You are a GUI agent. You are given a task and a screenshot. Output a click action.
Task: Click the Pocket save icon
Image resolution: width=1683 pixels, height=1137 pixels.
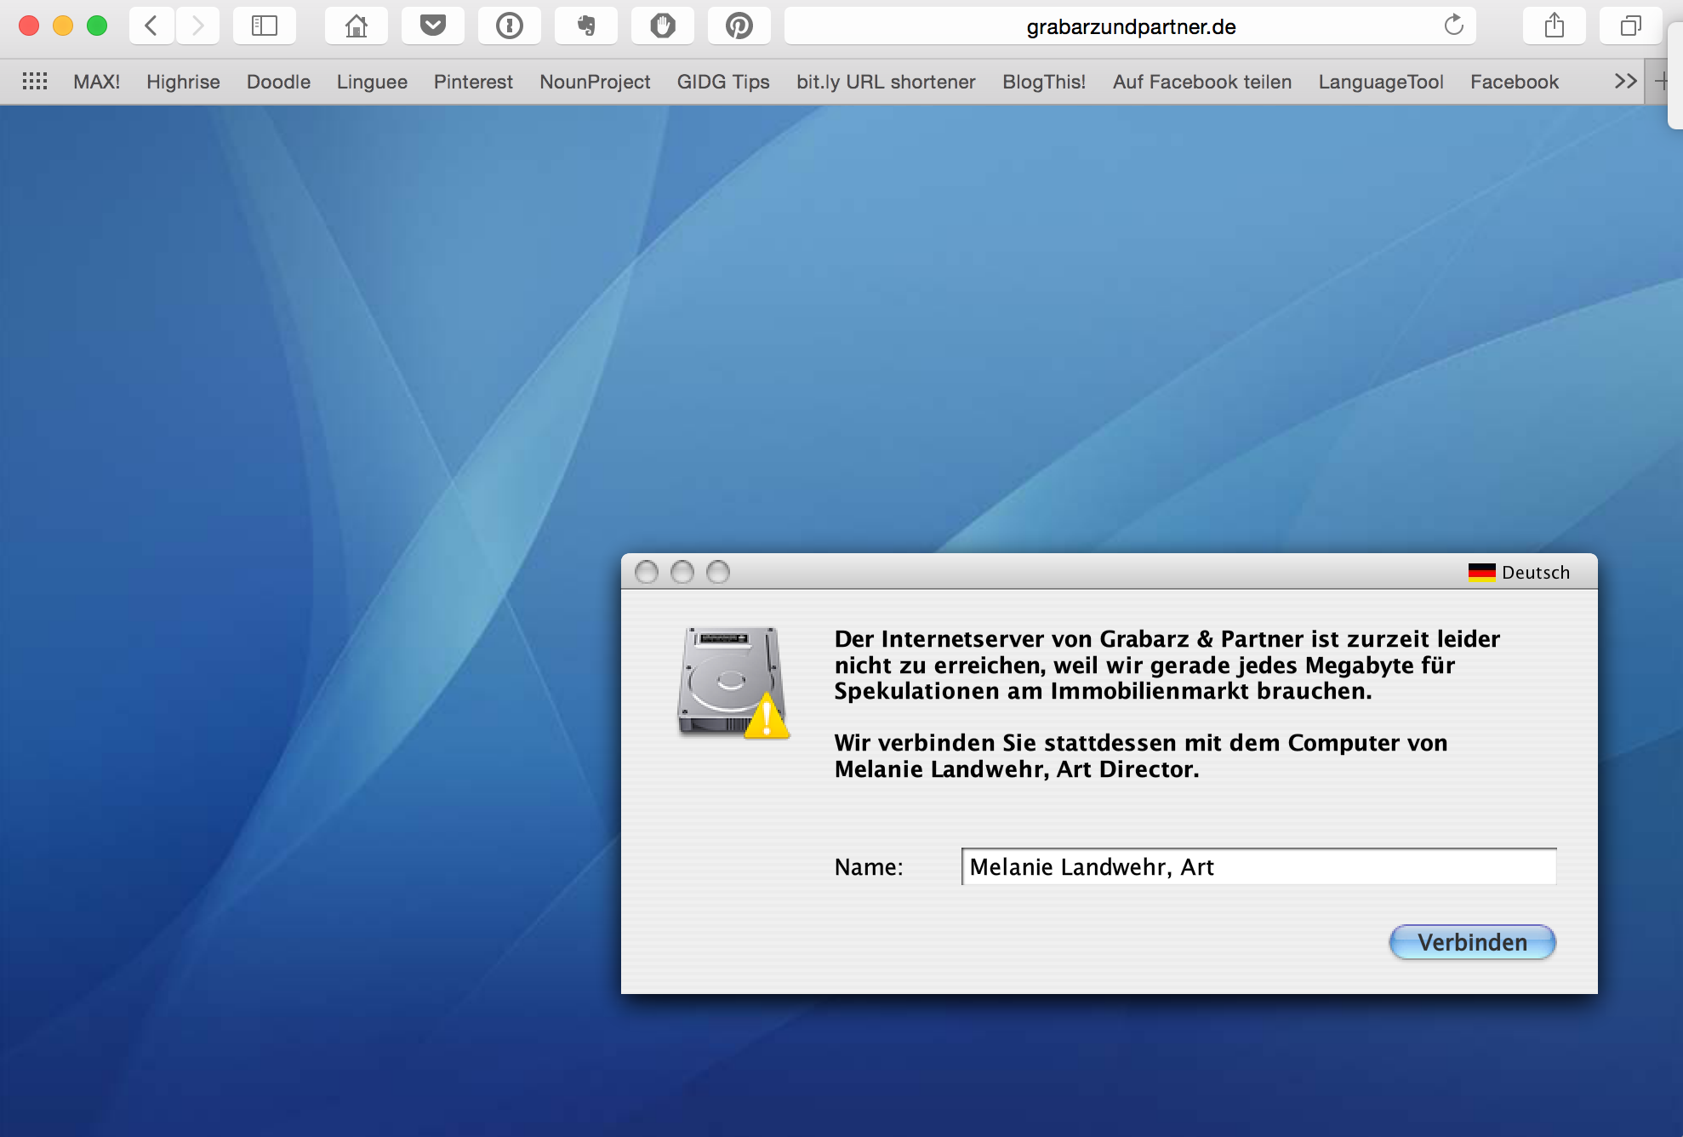432,26
